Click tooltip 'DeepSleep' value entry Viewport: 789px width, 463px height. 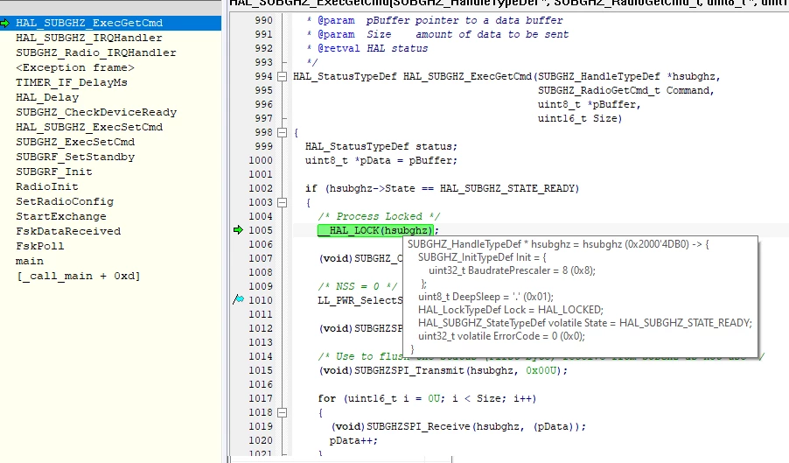tap(485, 297)
